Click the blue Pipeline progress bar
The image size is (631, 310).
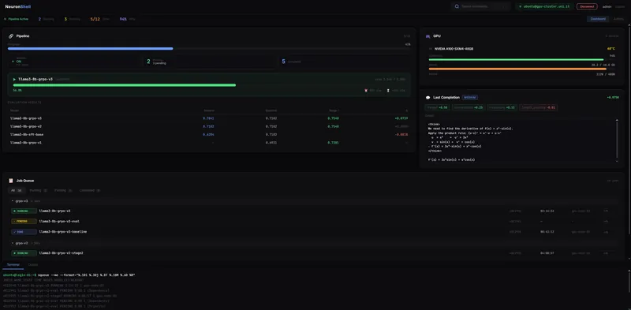pyautogui.click(x=90, y=48)
